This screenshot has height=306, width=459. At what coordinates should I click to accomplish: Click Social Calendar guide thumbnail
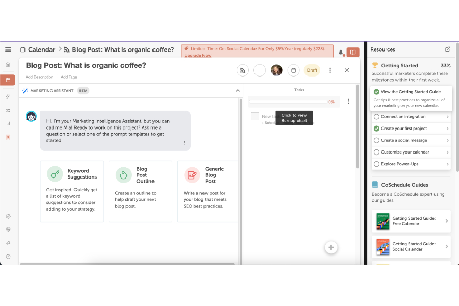coord(383,246)
